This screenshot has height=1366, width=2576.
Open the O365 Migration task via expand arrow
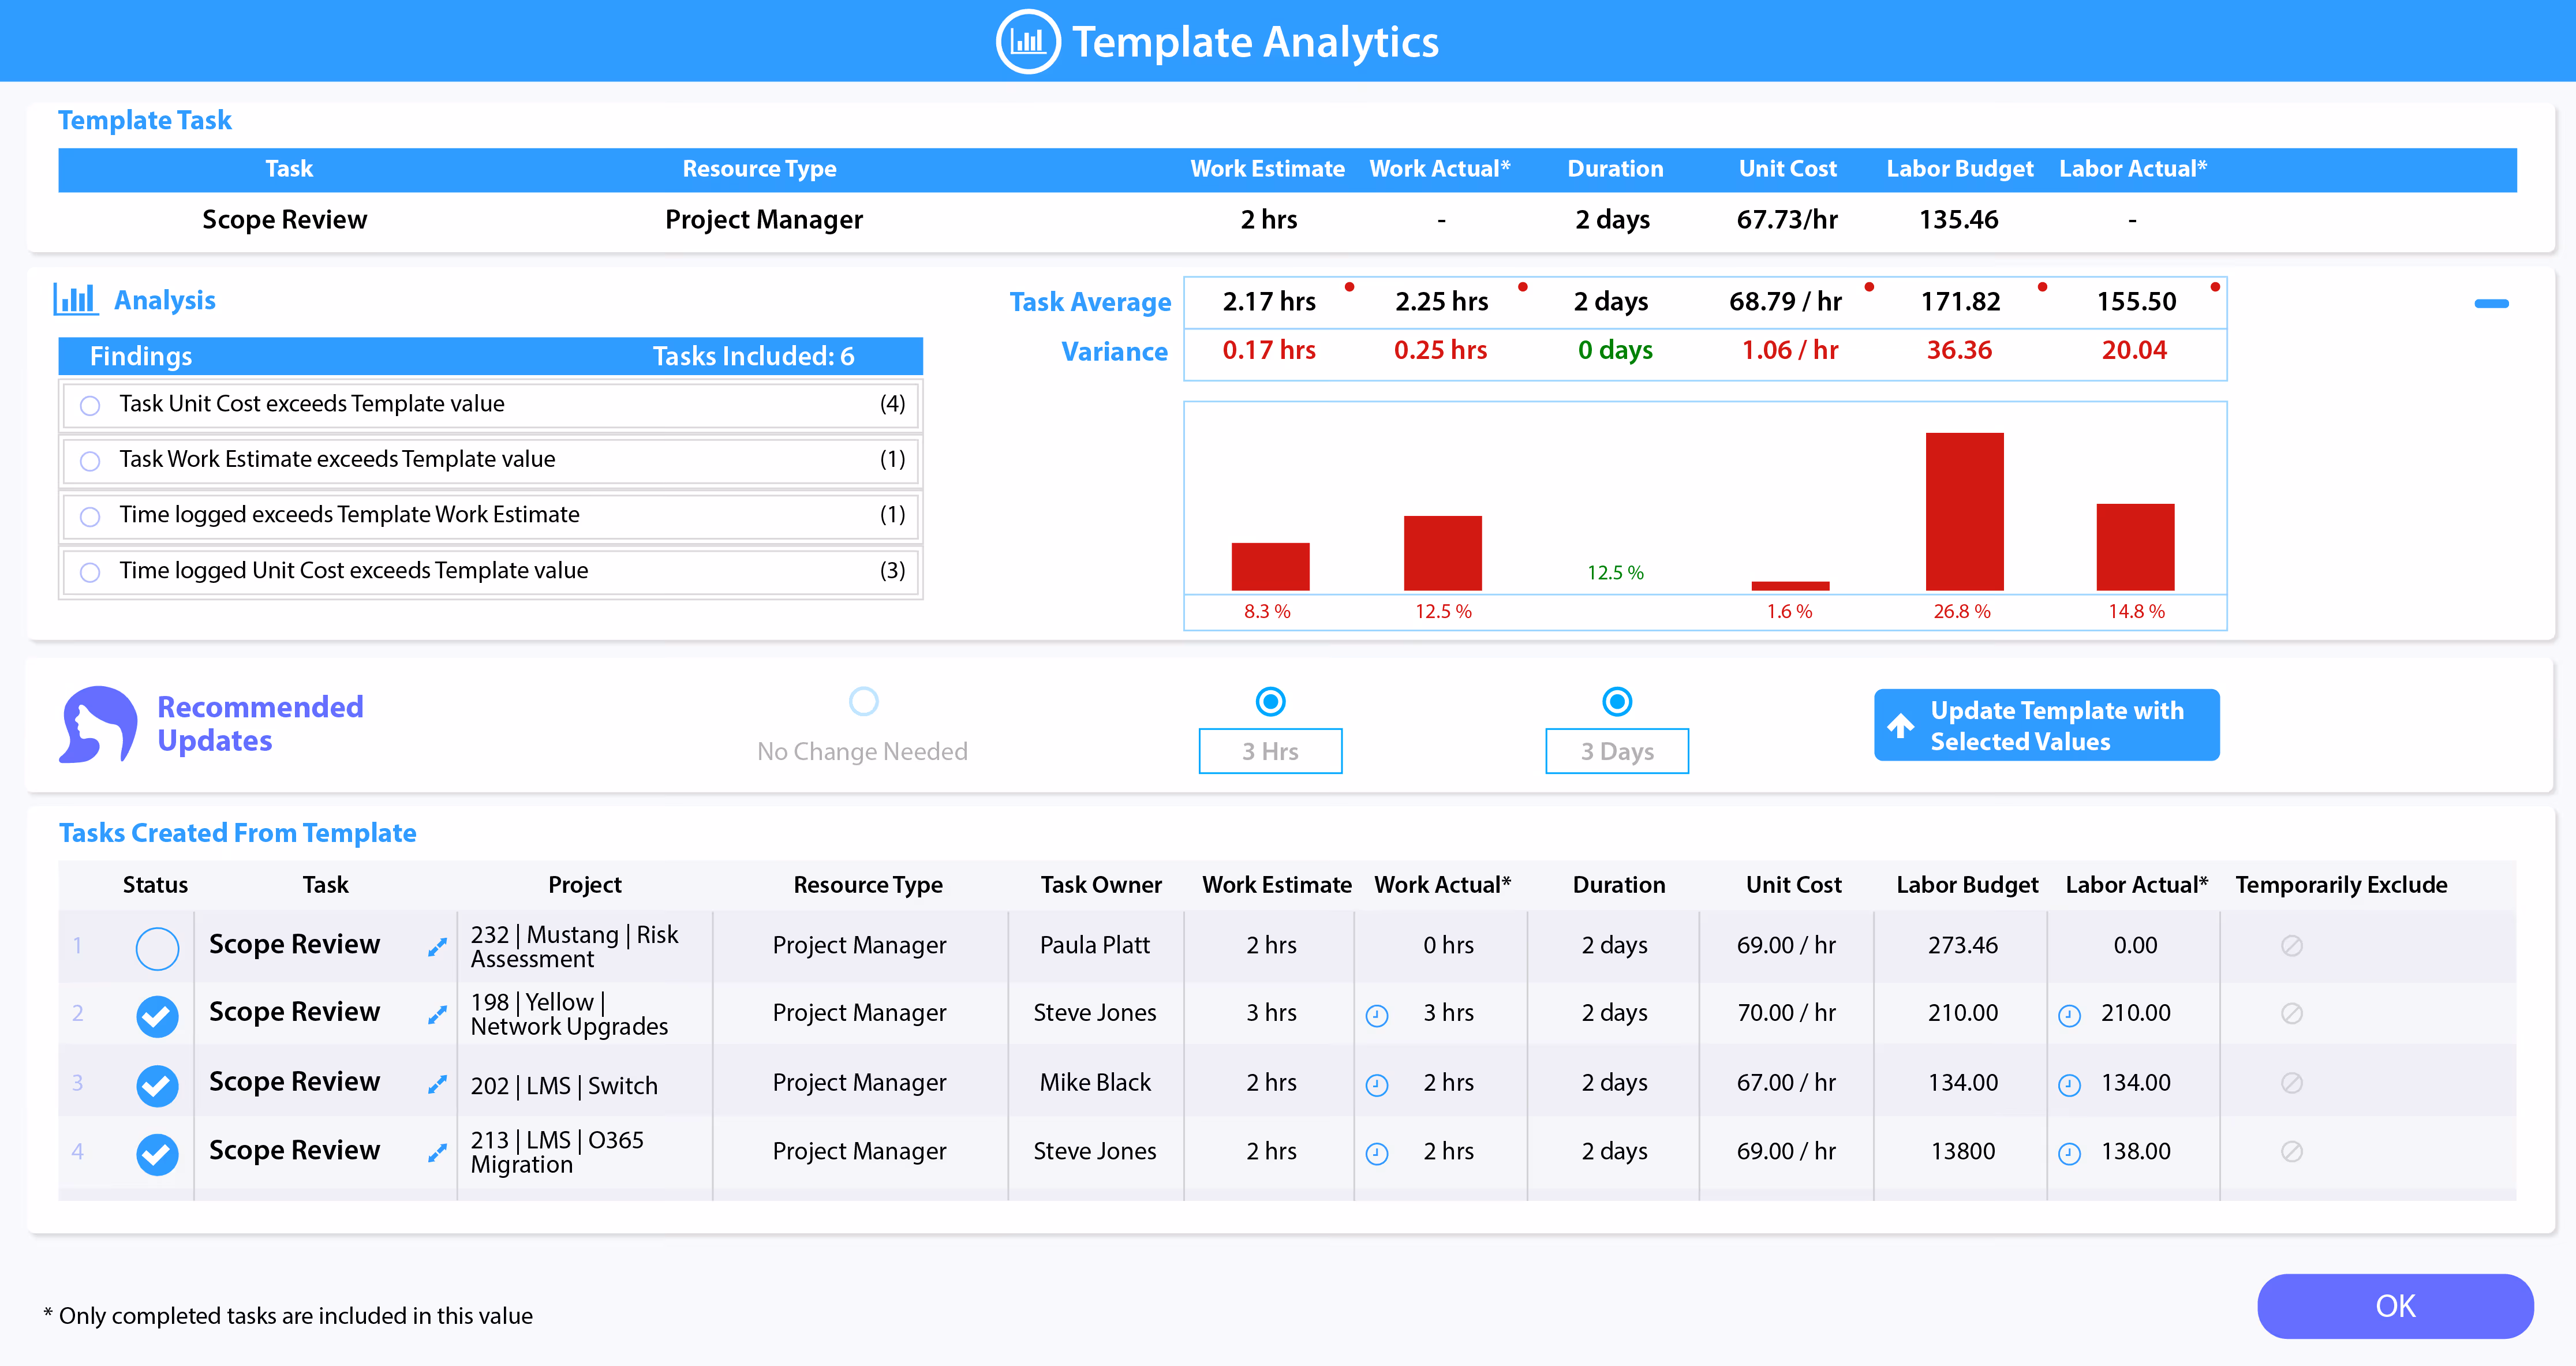(x=437, y=1152)
